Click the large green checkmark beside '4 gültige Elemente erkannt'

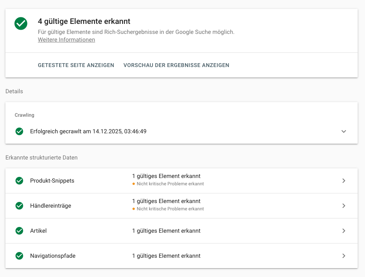[21, 24]
